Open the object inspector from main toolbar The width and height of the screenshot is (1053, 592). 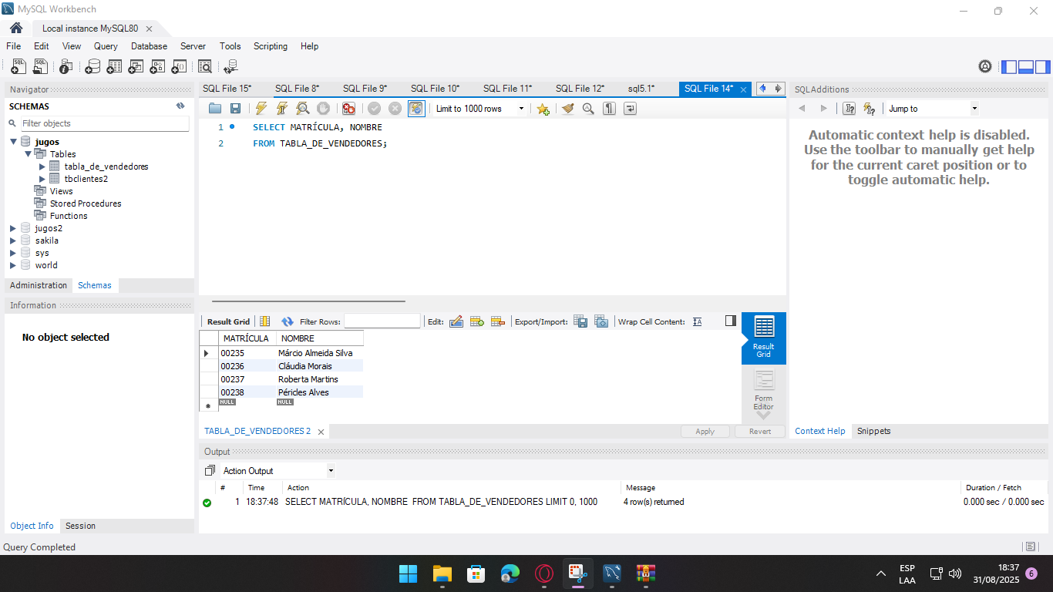tap(66, 67)
